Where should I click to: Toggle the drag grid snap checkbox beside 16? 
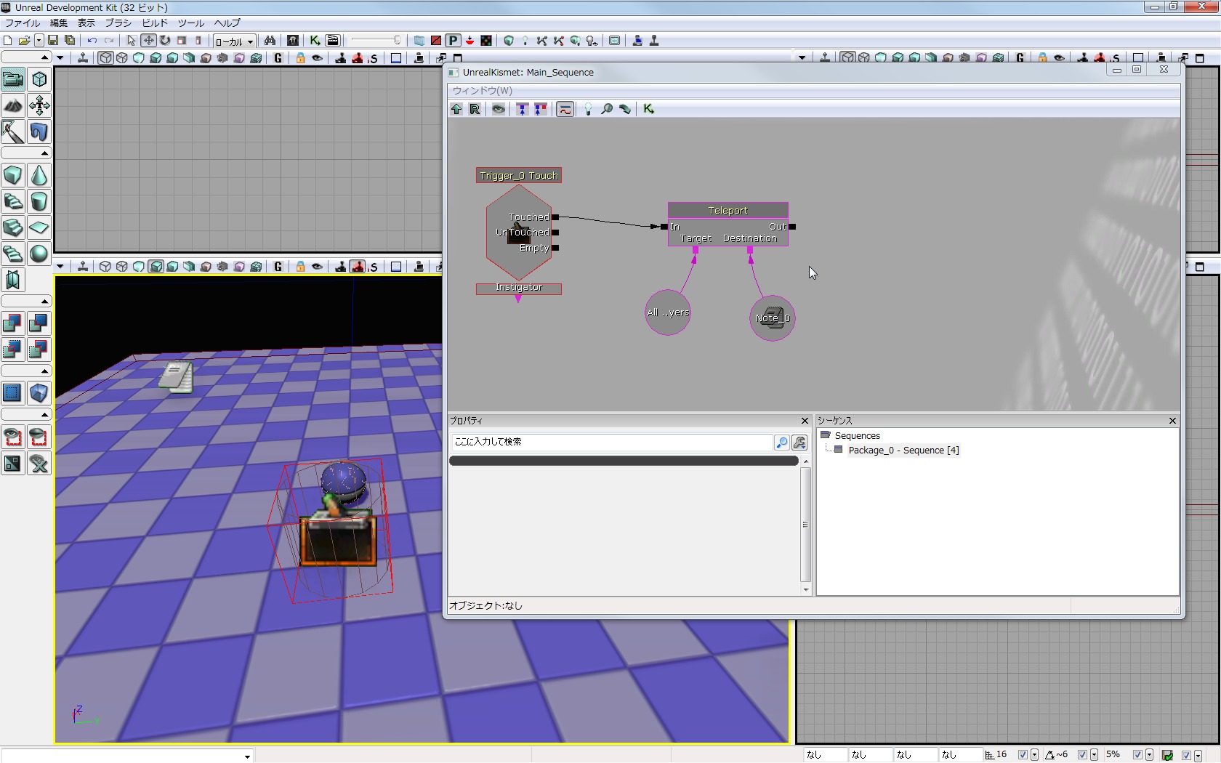click(1023, 755)
